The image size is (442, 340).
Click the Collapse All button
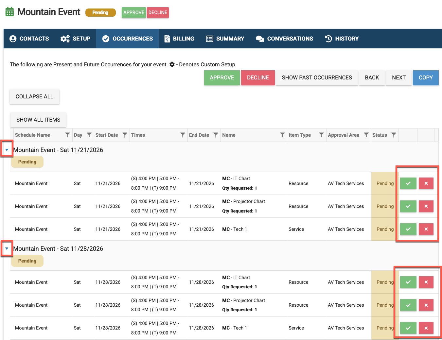coord(34,97)
